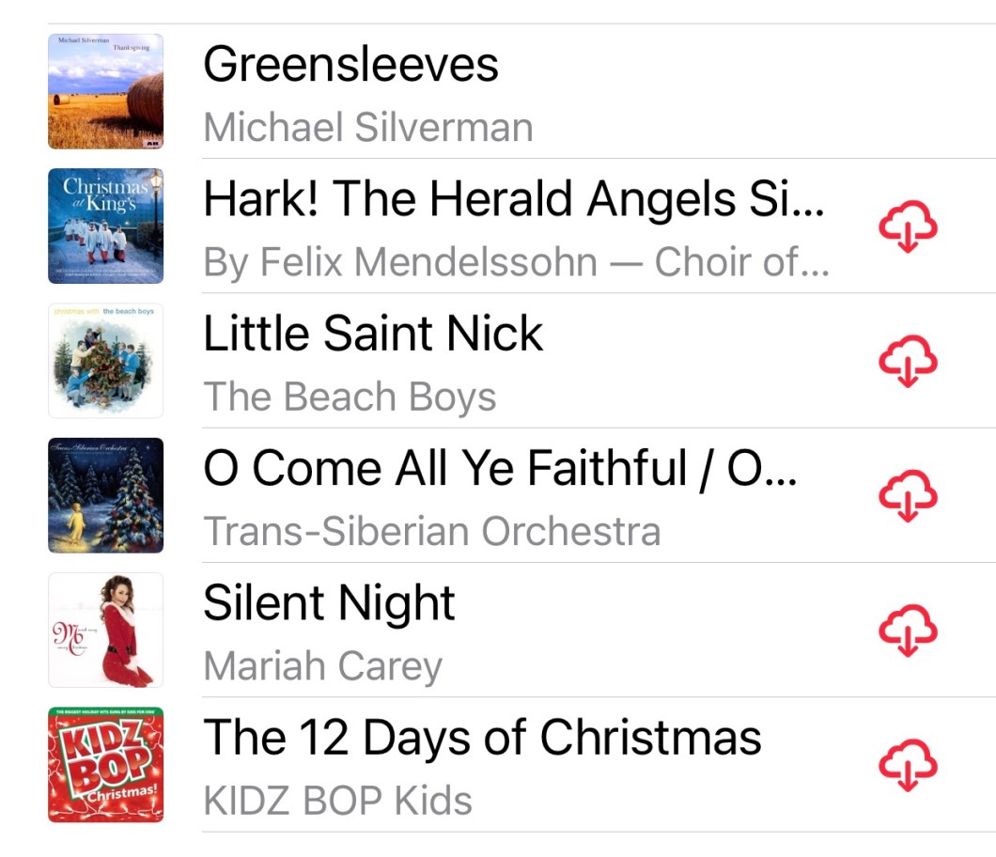Download Hark! The Herald Angels Sing from cloud

click(x=908, y=227)
